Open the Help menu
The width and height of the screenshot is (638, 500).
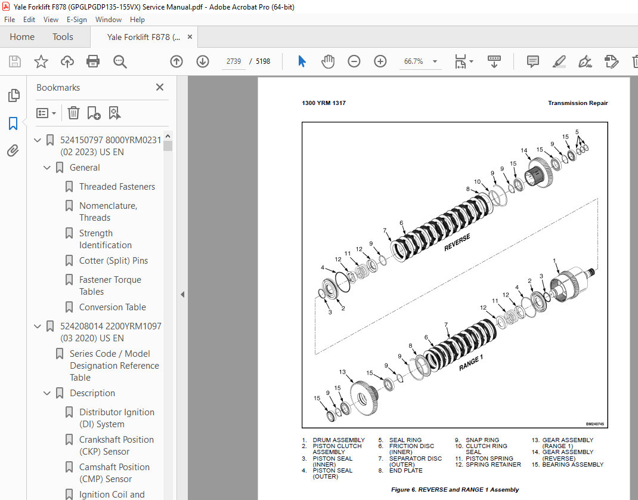pos(137,20)
